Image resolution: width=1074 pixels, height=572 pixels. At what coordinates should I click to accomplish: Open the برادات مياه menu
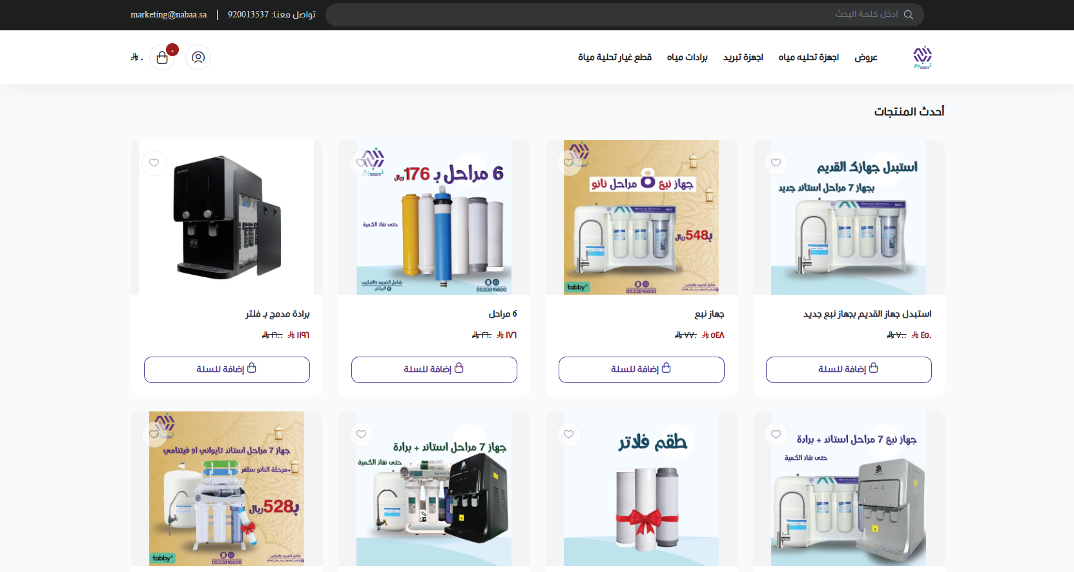pos(687,57)
